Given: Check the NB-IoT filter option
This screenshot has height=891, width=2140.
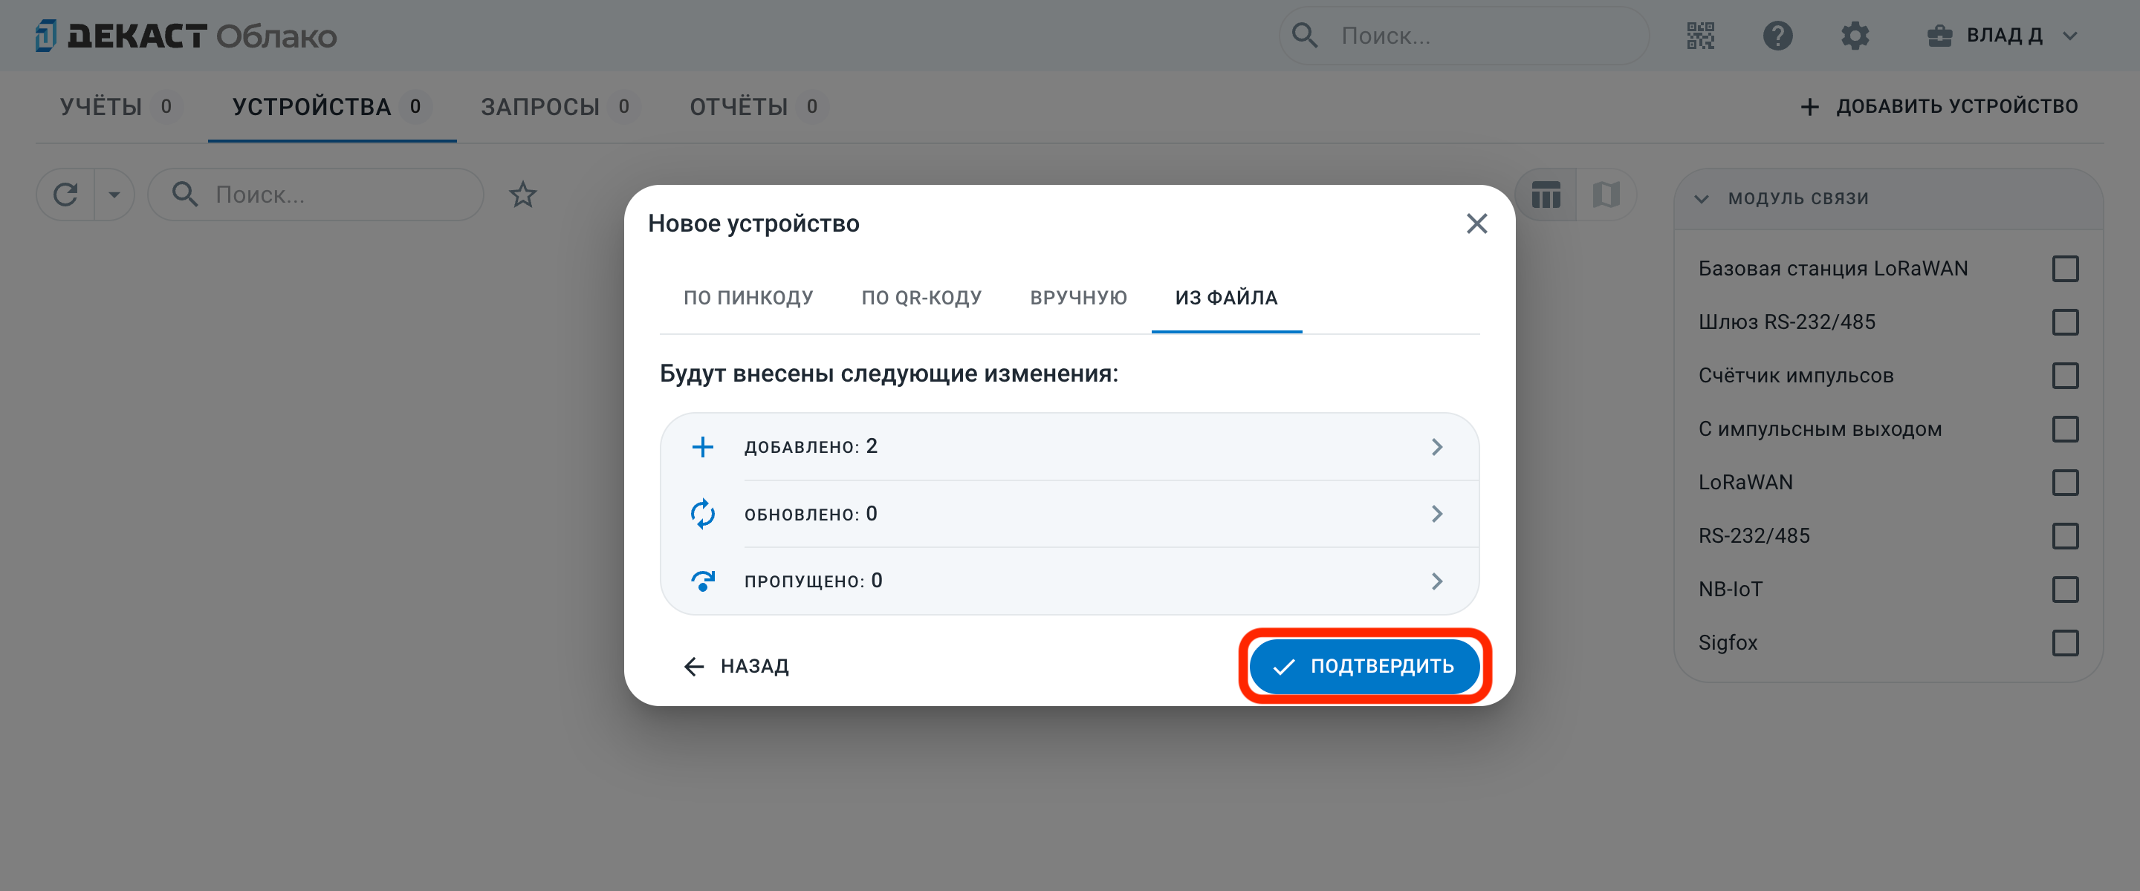Looking at the screenshot, I should (x=2066, y=590).
